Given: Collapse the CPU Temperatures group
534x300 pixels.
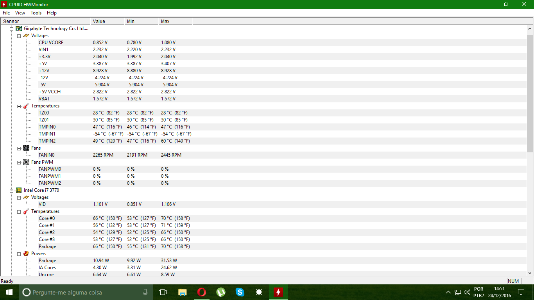Looking at the screenshot, I should point(19,211).
